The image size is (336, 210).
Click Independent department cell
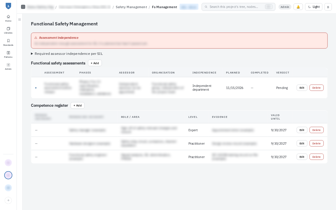pos(202,87)
